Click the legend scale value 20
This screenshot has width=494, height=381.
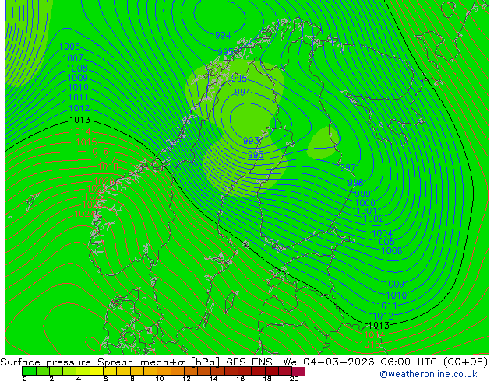(294, 379)
